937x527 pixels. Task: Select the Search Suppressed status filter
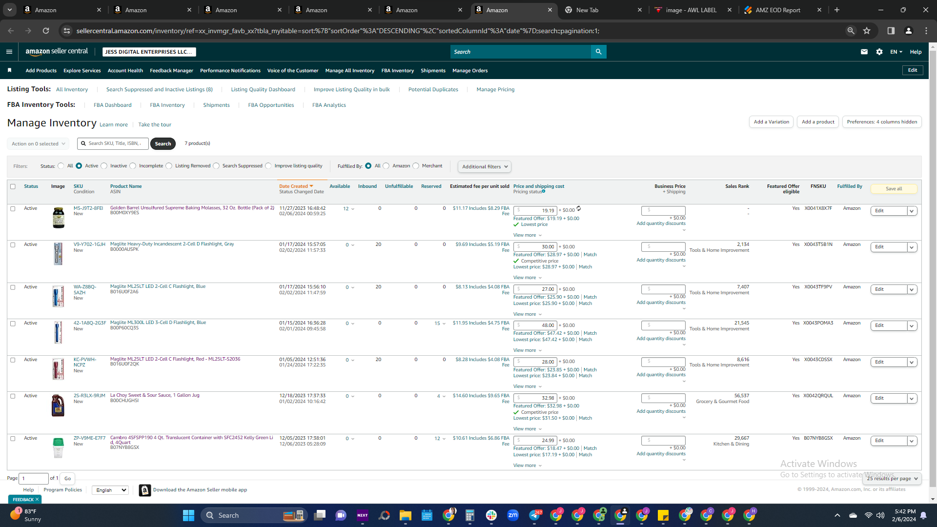(216, 166)
